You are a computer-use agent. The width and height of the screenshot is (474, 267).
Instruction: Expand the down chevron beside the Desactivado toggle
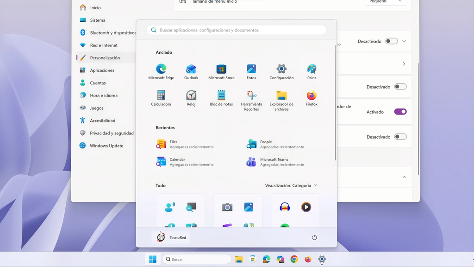coord(404,41)
